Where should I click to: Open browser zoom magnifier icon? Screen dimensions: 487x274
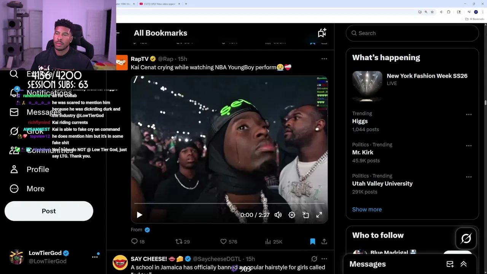coord(426,12)
